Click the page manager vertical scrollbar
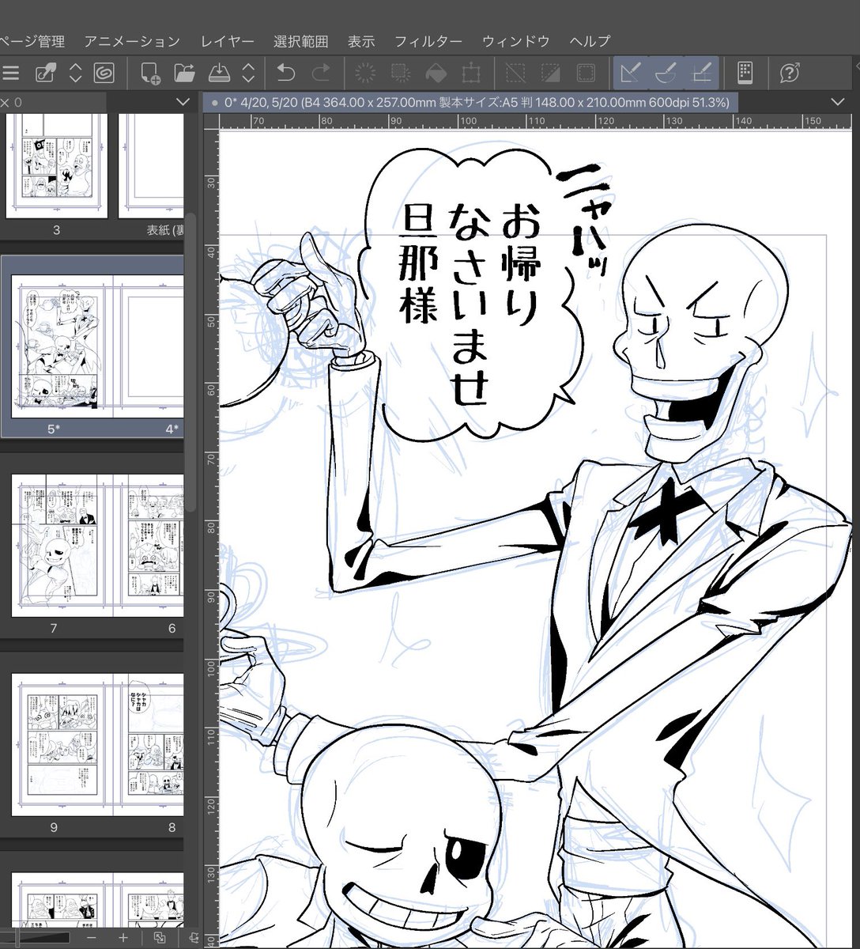The height and width of the screenshot is (949, 860). [190, 364]
